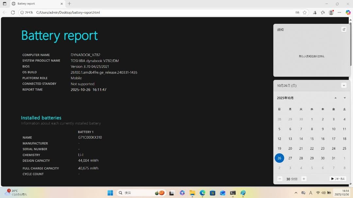Show hidden tray icons with the chevron

(x=296, y=193)
